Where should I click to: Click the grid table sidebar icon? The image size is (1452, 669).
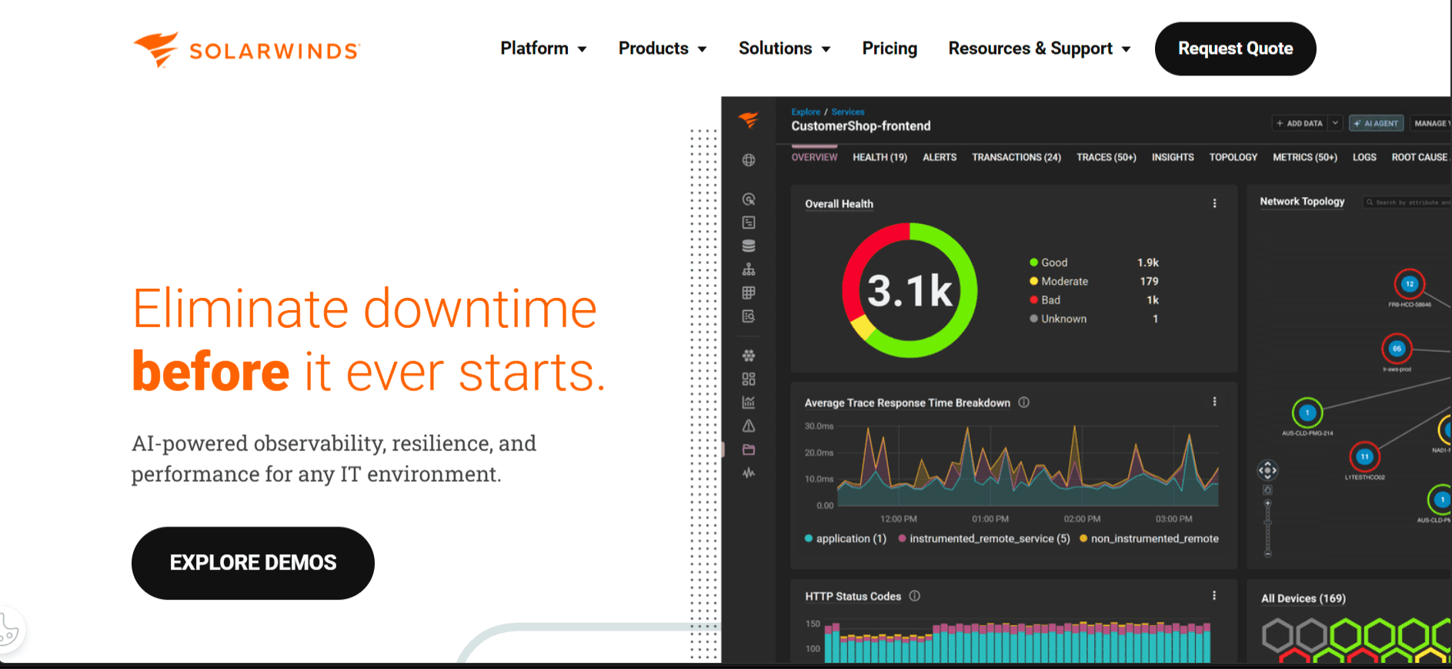[749, 293]
